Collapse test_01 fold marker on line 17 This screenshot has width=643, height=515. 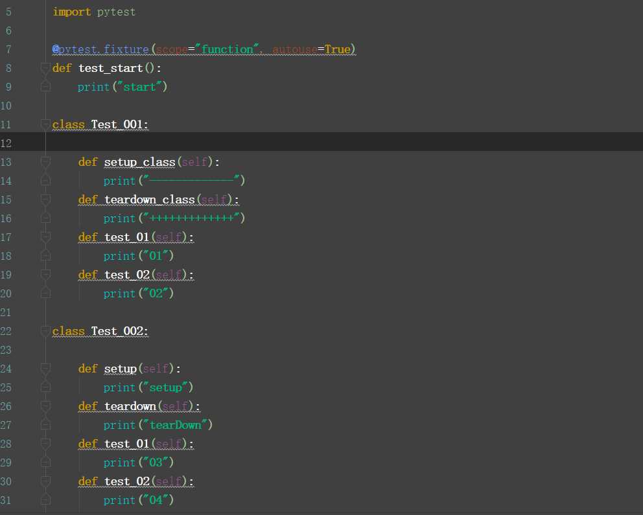45,237
